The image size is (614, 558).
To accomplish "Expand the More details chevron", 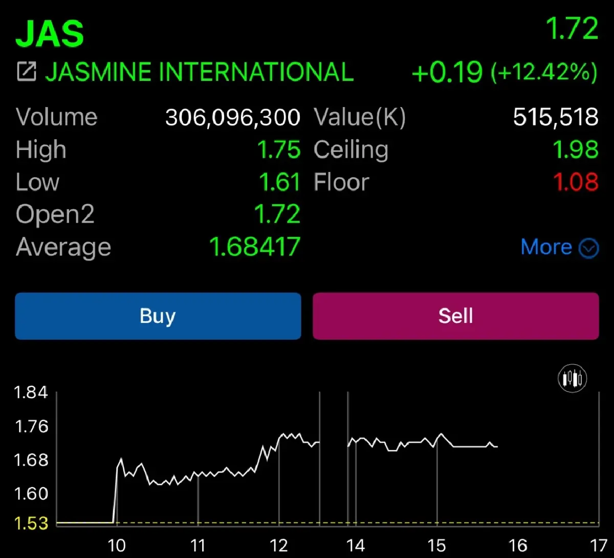I will click(588, 248).
